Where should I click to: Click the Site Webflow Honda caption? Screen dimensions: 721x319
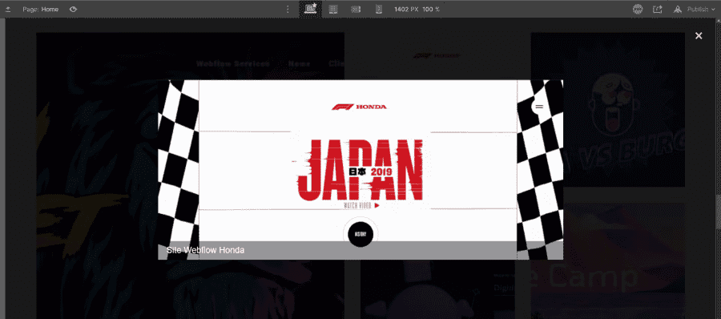point(205,250)
